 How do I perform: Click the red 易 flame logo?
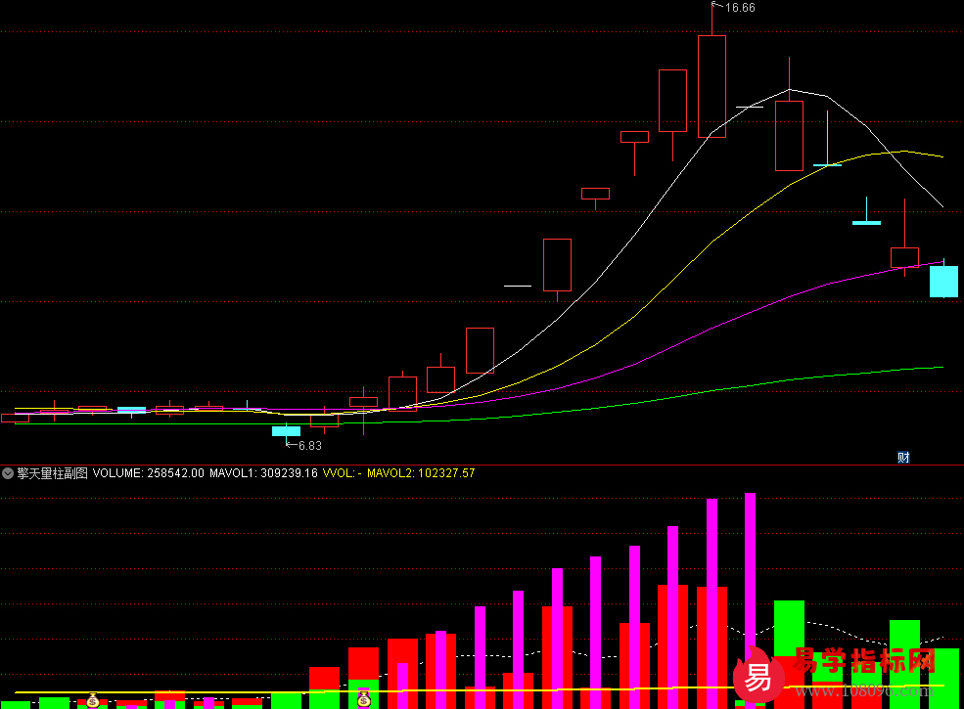click(x=758, y=674)
